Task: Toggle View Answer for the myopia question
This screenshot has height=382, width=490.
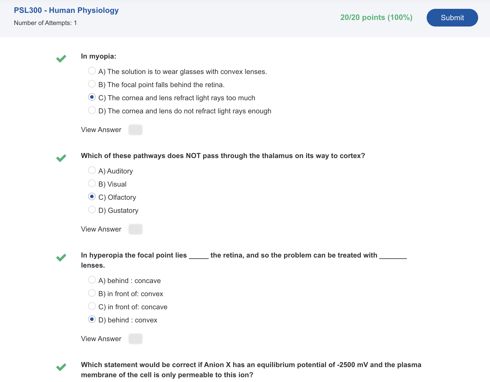Action: (135, 130)
